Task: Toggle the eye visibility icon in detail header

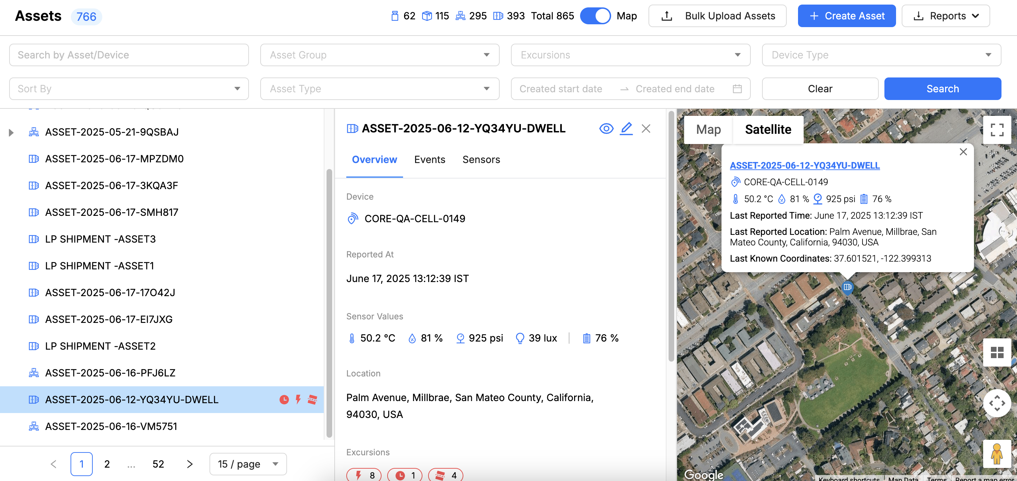Action: pos(606,129)
